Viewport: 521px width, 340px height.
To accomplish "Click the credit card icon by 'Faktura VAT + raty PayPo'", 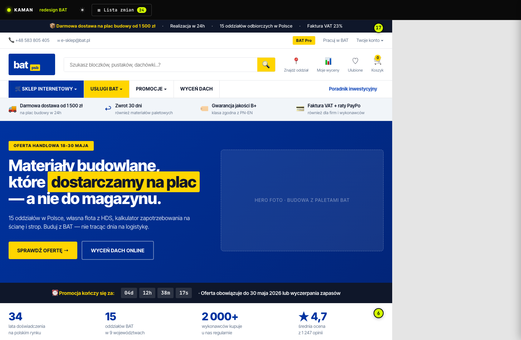I will [x=300, y=109].
